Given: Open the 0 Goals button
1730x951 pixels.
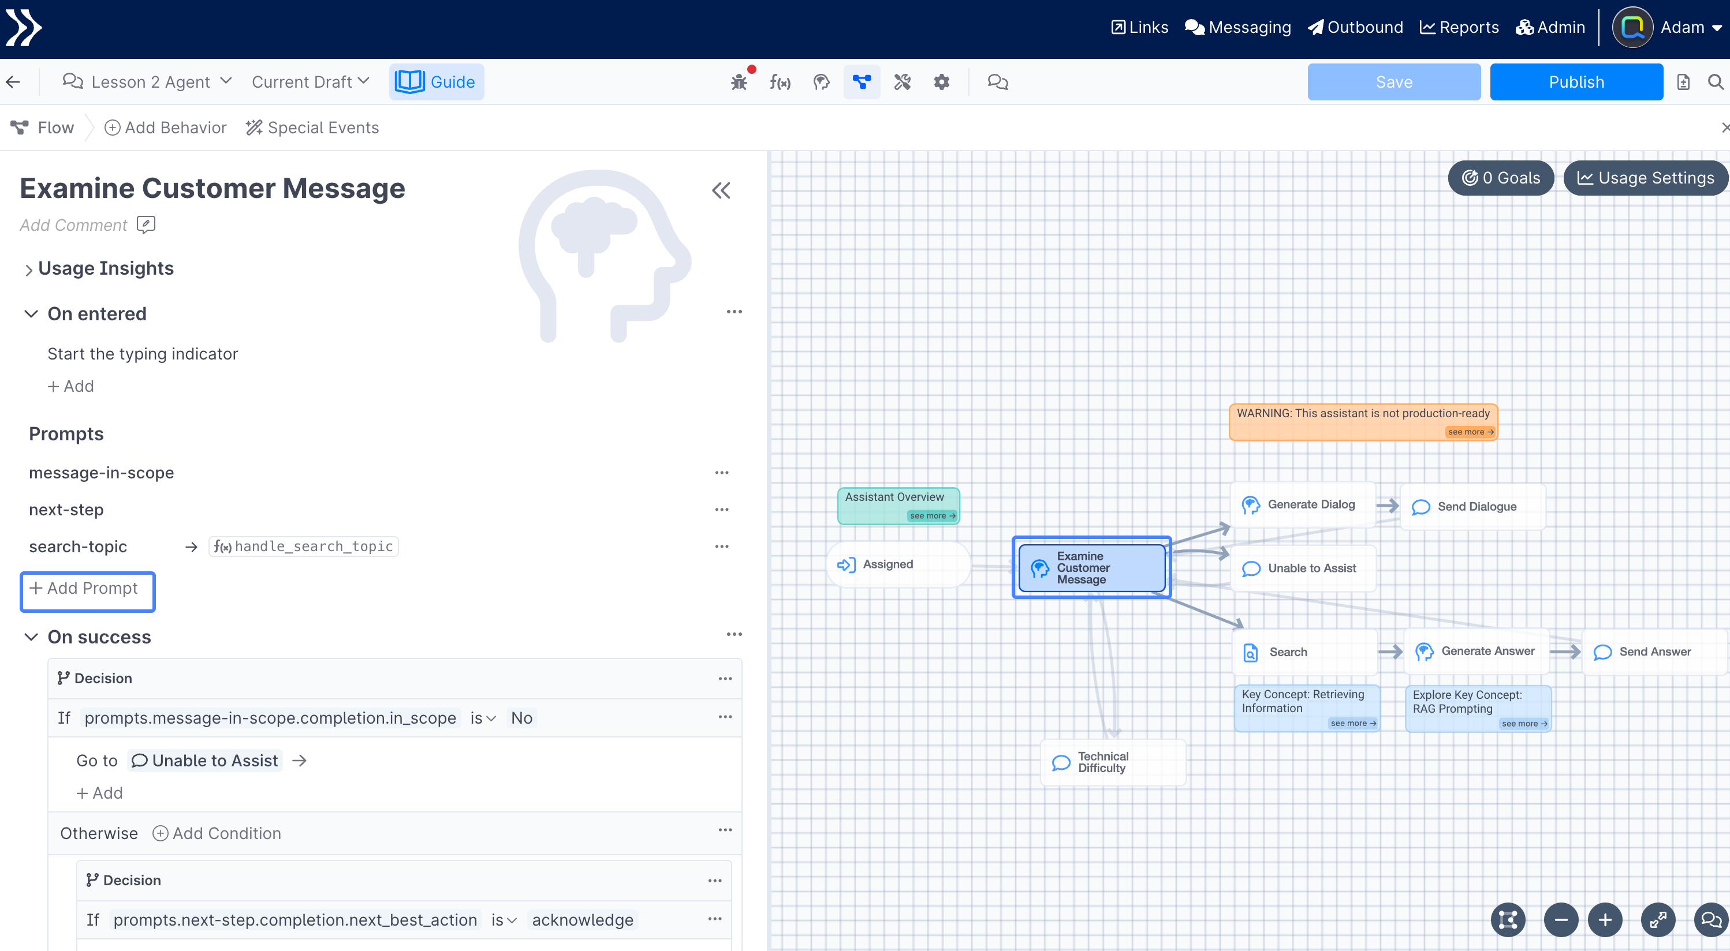Looking at the screenshot, I should coord(1500,178).
